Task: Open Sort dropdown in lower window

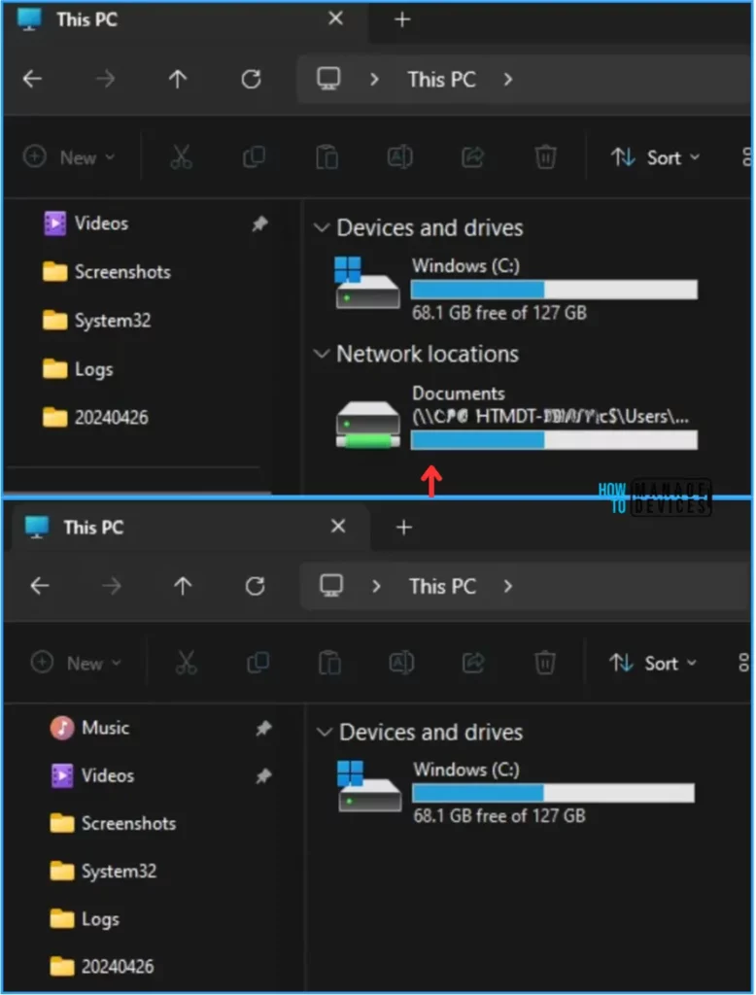Action: click(x=653, y=664)
